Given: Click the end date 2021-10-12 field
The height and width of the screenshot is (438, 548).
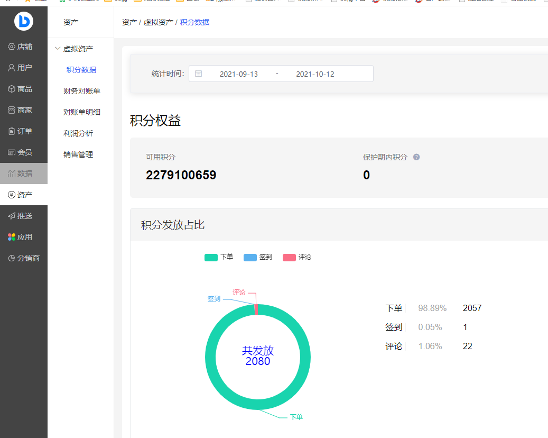Looking at the screenshot, I should 315,74.
